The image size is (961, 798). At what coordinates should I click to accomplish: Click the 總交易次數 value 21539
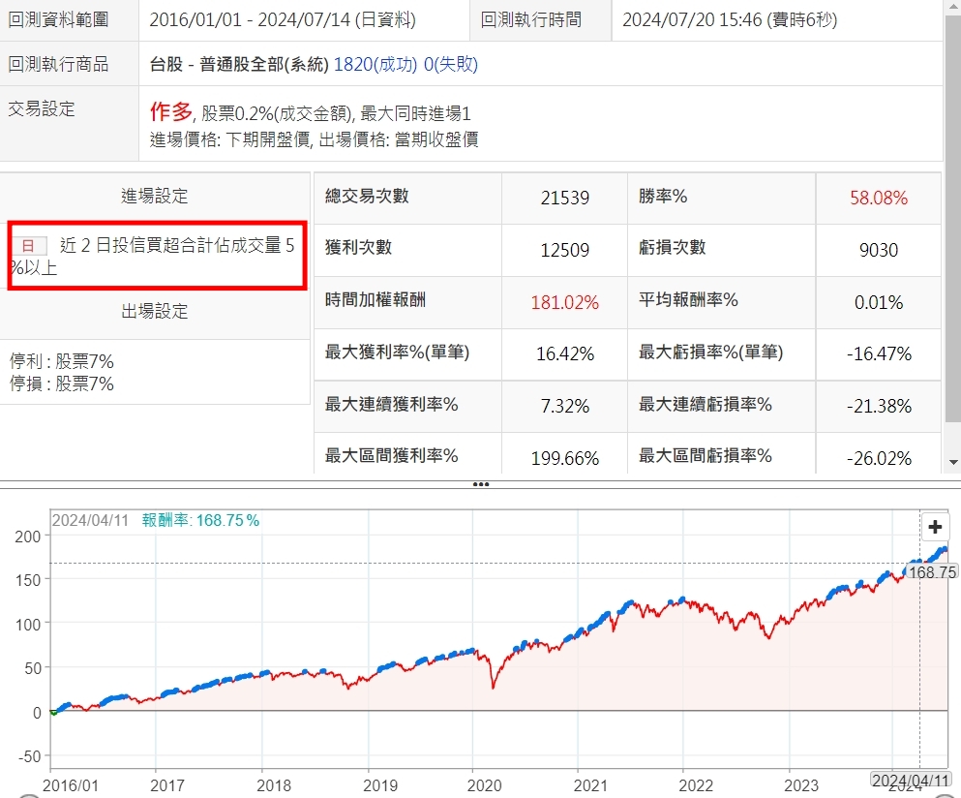[564, 199]
